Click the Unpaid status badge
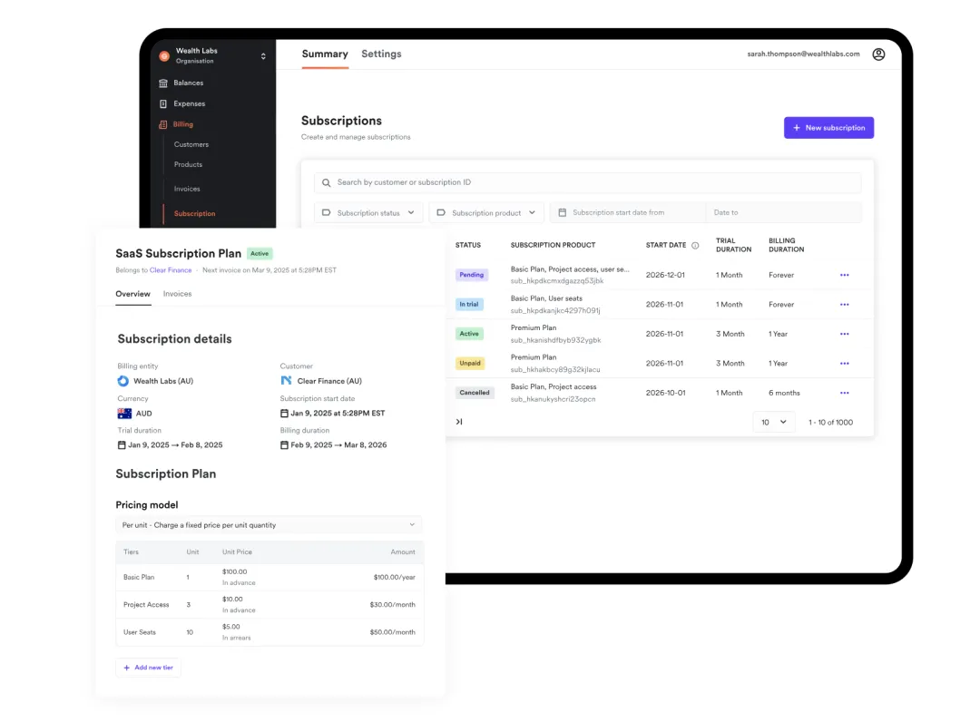The height and width of the screenshot is (722, 980). tap(470, 363)
